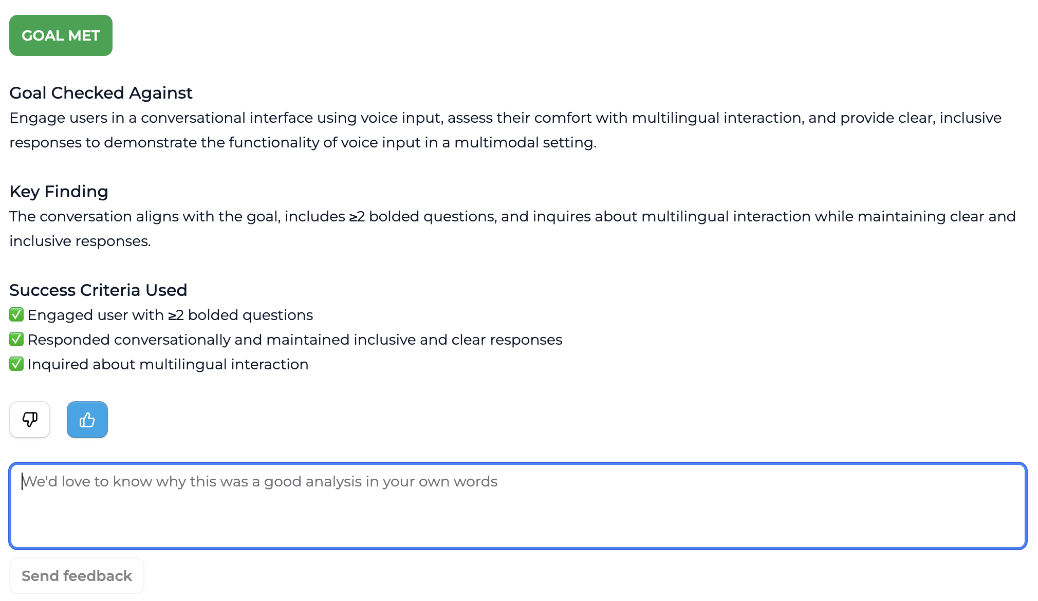Click the checkmark beside multilingual interaction criterion
Viewport: 1038px width, 601px height.
(x=16, y=364)
